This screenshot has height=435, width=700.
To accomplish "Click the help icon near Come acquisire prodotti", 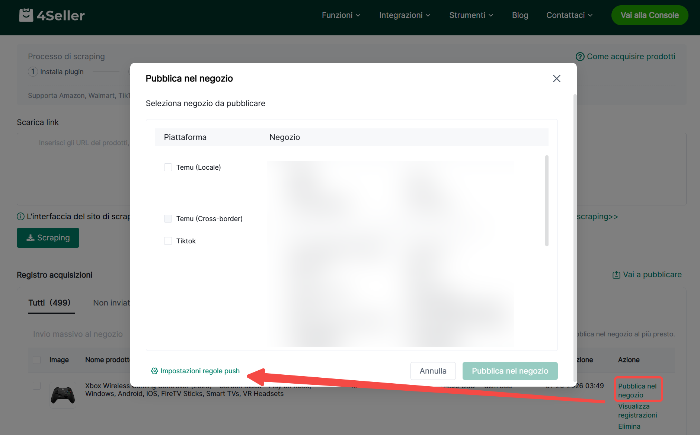I will [580, 57].
